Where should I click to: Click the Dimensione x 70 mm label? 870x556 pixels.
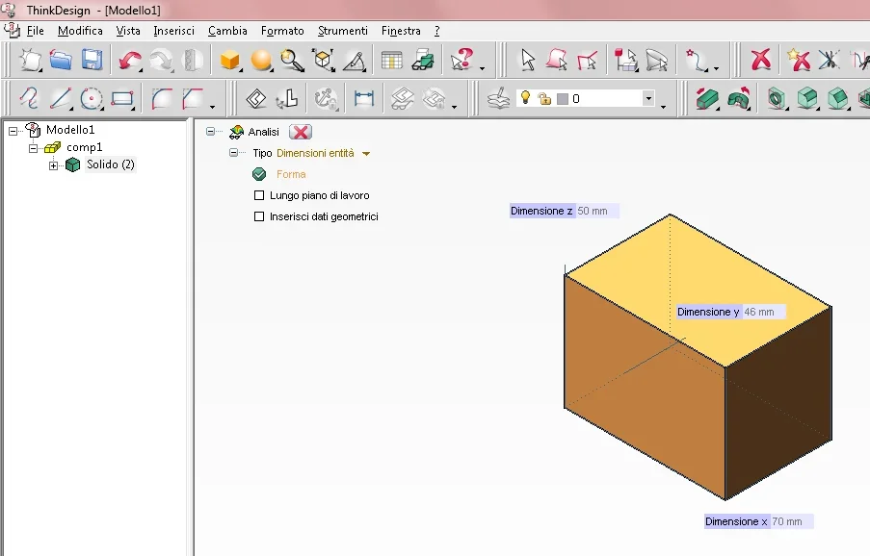pyautogui.click(x=758, y=521)
